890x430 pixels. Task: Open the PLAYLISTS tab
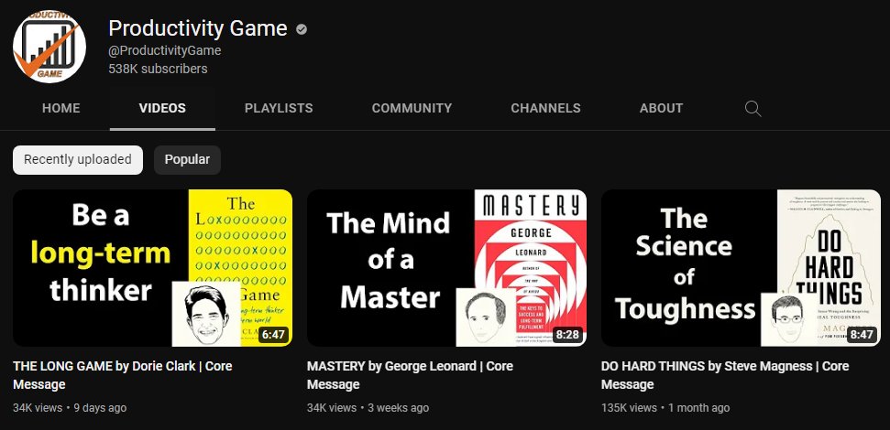tap(279, 108)
